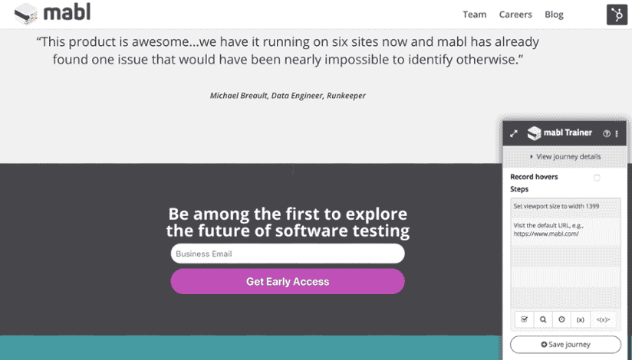Expand the mabl Trainer panel with arrows icon
Screen dimensions: 632x360
(x=514, y=134)
